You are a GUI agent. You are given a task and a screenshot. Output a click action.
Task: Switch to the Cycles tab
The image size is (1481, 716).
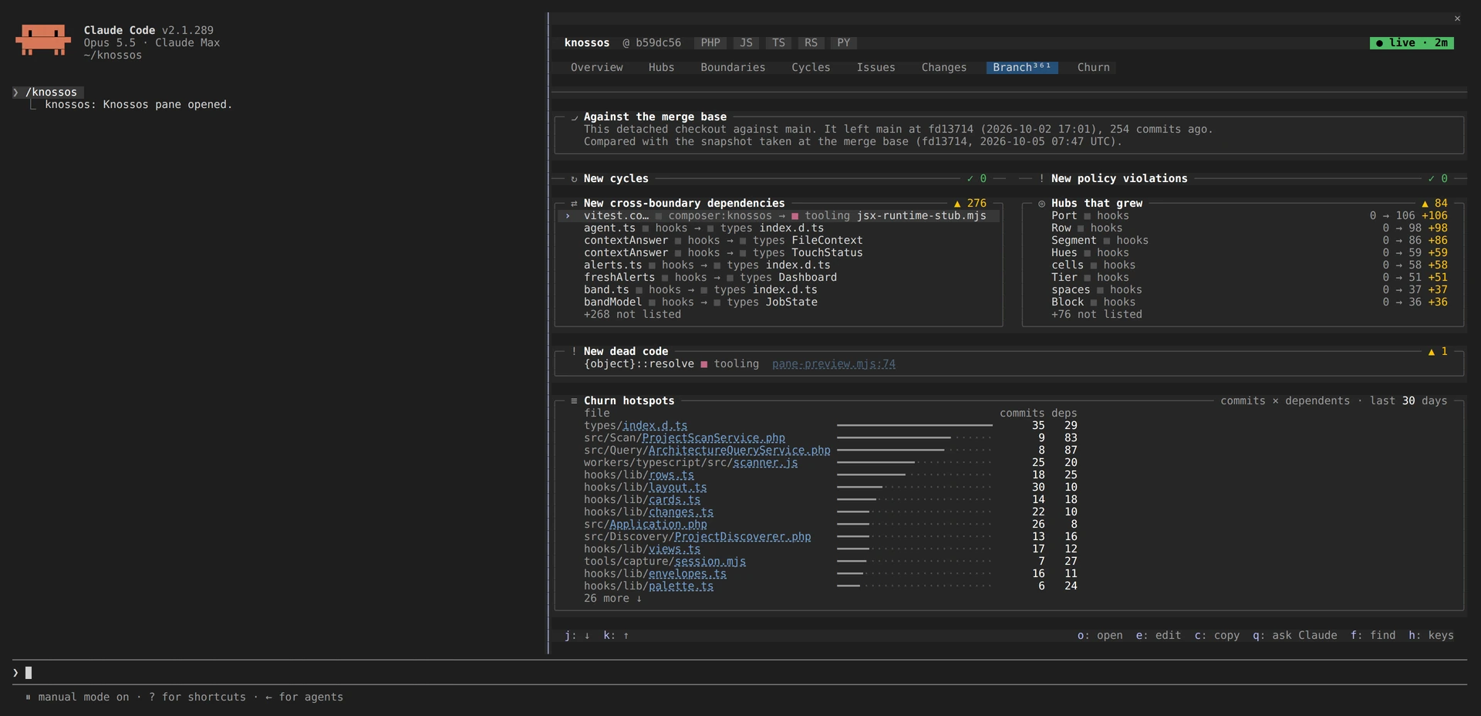[811, 68]
